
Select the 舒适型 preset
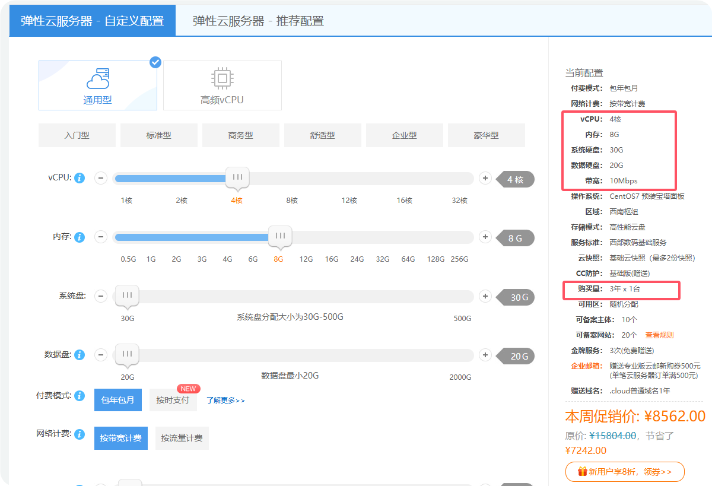click(x=323, y=135)
